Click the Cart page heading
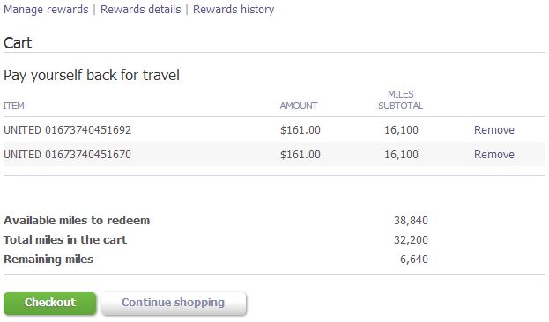The width and height of the screenshot is (549, 322). 18,43
